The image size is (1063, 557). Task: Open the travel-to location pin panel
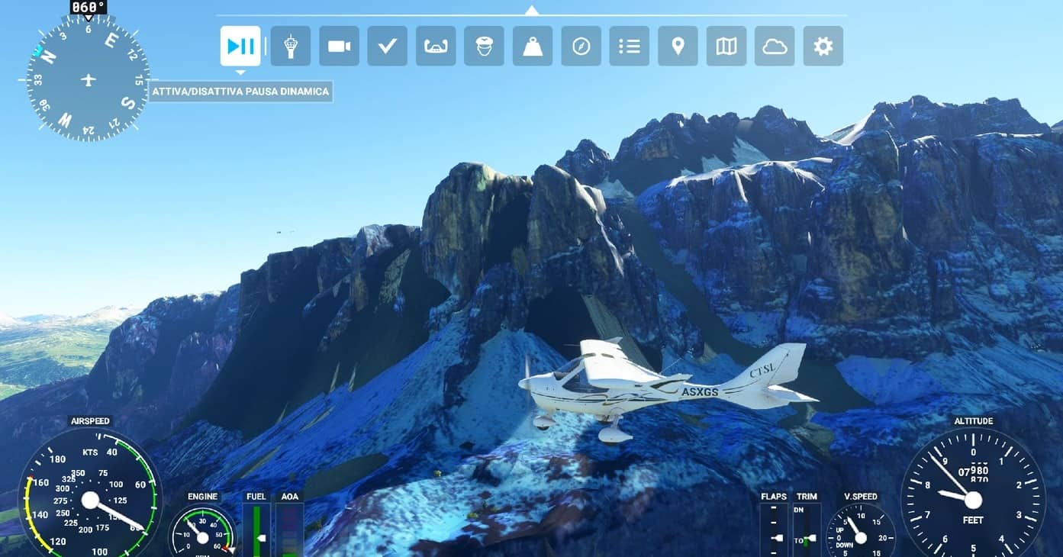click(678, 46)
